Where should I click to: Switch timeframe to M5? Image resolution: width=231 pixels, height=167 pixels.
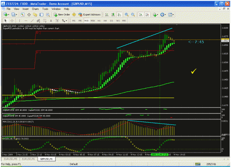pos(80,21)
